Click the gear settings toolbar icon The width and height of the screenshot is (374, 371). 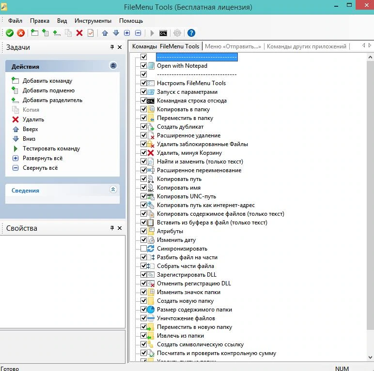pos(177,33)
